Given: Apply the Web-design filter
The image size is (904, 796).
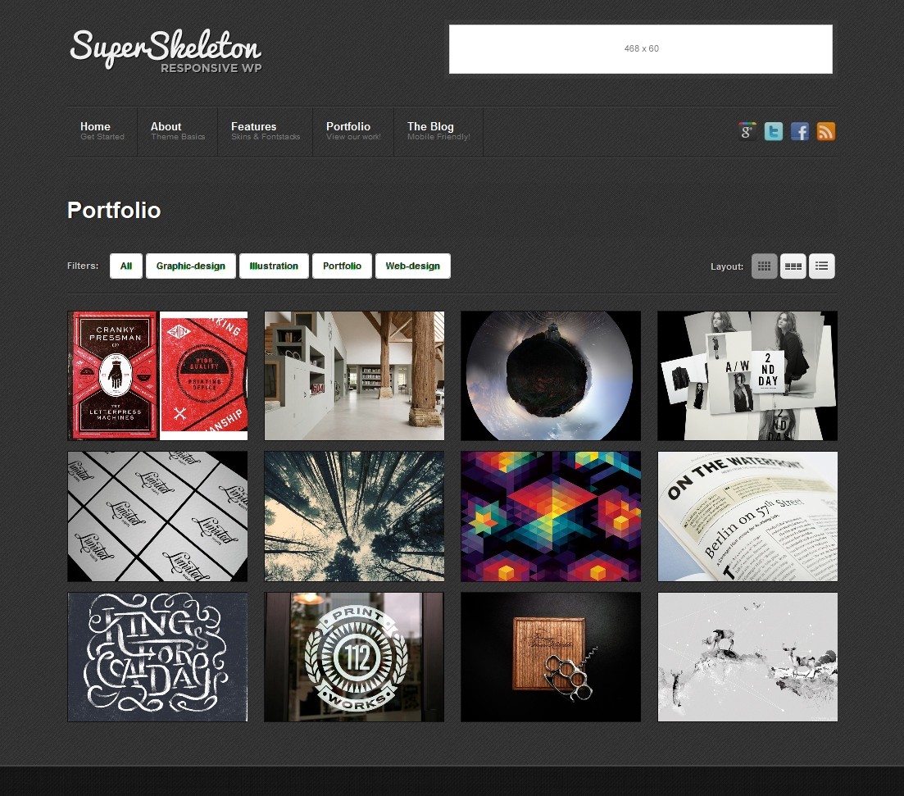Looking at the screenshot, I should pos(413,266).
